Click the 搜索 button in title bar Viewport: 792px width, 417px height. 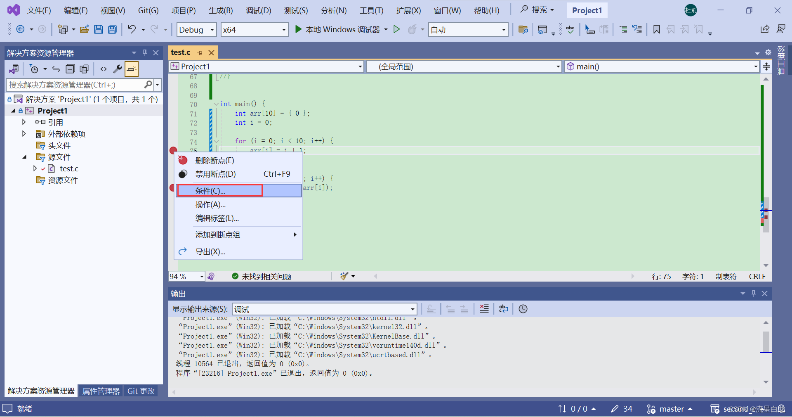[x=537, y=9]
